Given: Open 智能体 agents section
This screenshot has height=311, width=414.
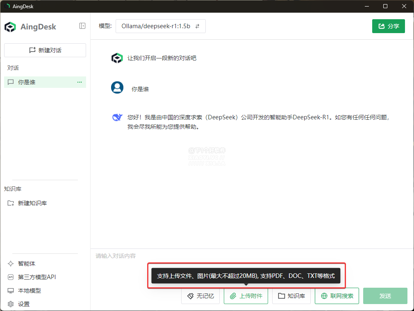Looking at the screenshot, I should (x=26, y=264).
